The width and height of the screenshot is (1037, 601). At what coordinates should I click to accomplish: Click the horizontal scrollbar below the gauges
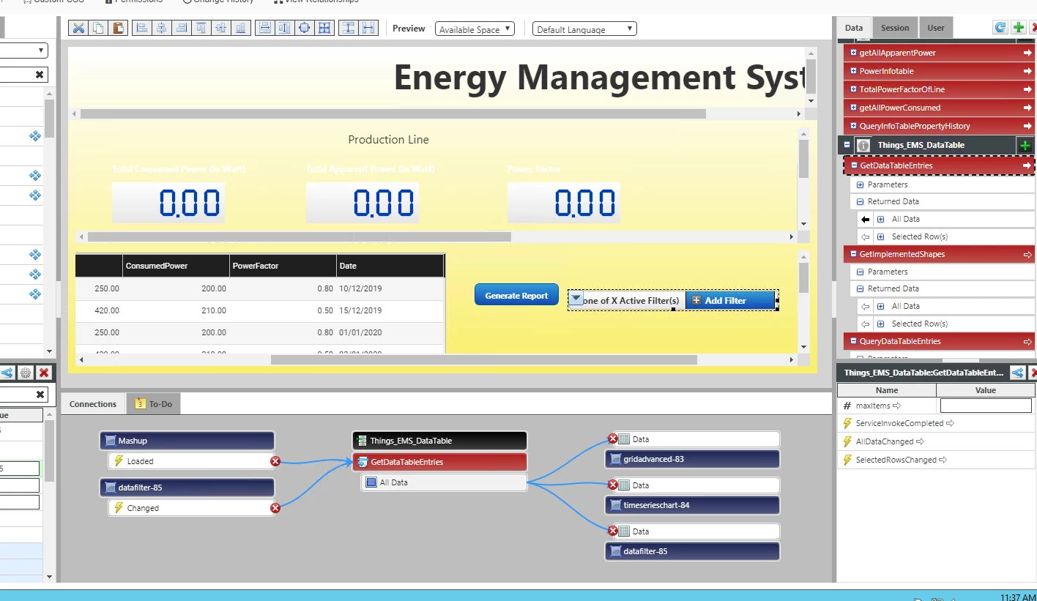299,237
